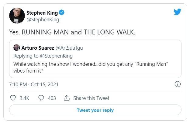The height and width of the screenshot is (124, 190).
Task: Open the tweet info circle icon
Action: click(178, 84)
